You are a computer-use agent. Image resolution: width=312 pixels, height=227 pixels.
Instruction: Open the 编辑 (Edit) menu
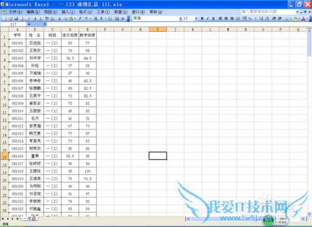tap(33, 12)
